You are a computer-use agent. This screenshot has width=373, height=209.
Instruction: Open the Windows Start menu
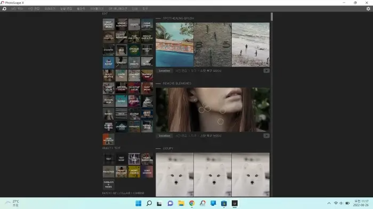click(x=139, y=203)
